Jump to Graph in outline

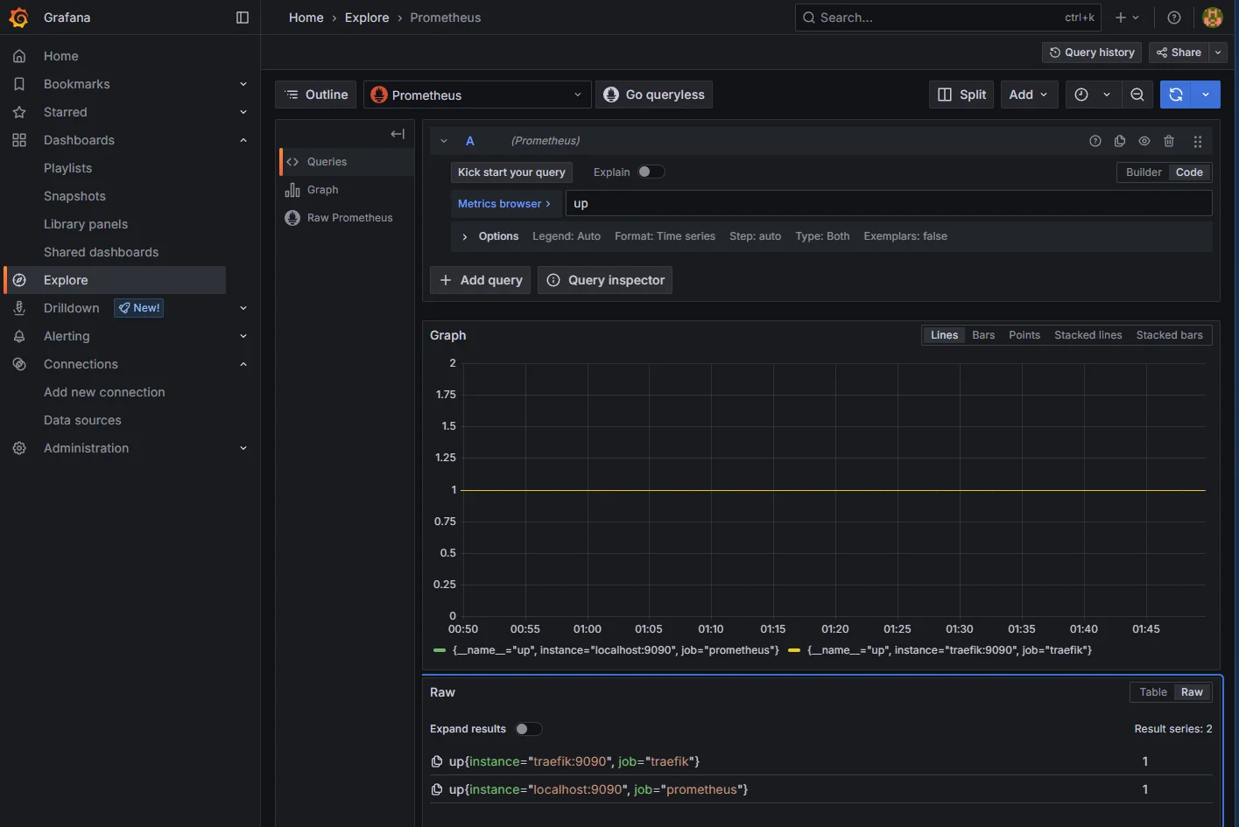click(347, 190)
